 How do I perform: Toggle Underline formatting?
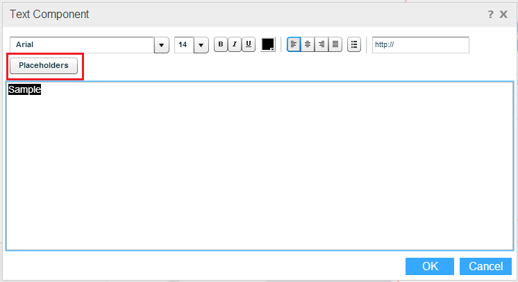[249, 44]
